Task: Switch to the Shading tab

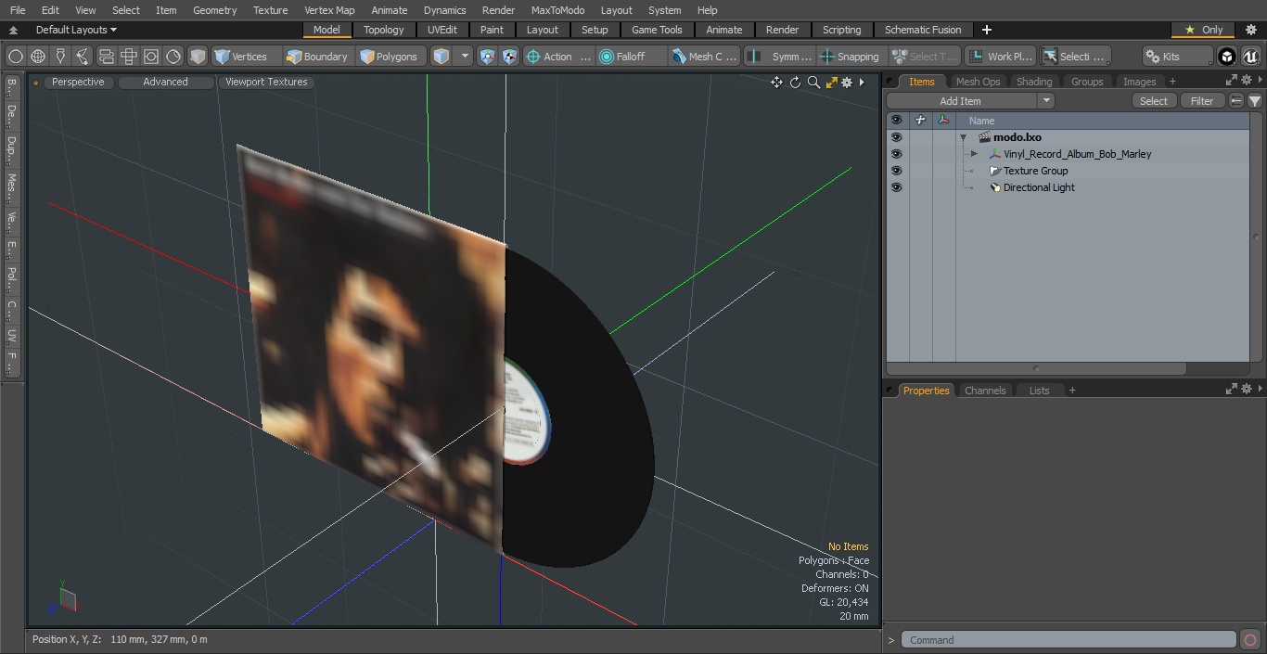Action: (x=1034, y=82)
